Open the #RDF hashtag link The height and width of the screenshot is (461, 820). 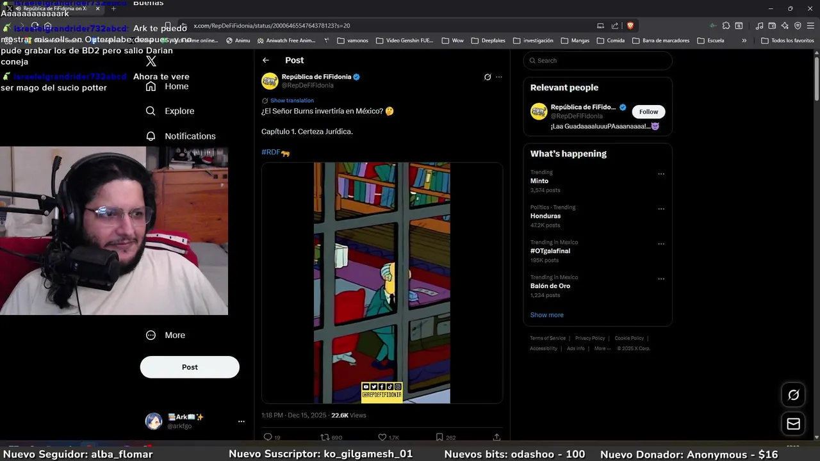[x=271, y=152]
